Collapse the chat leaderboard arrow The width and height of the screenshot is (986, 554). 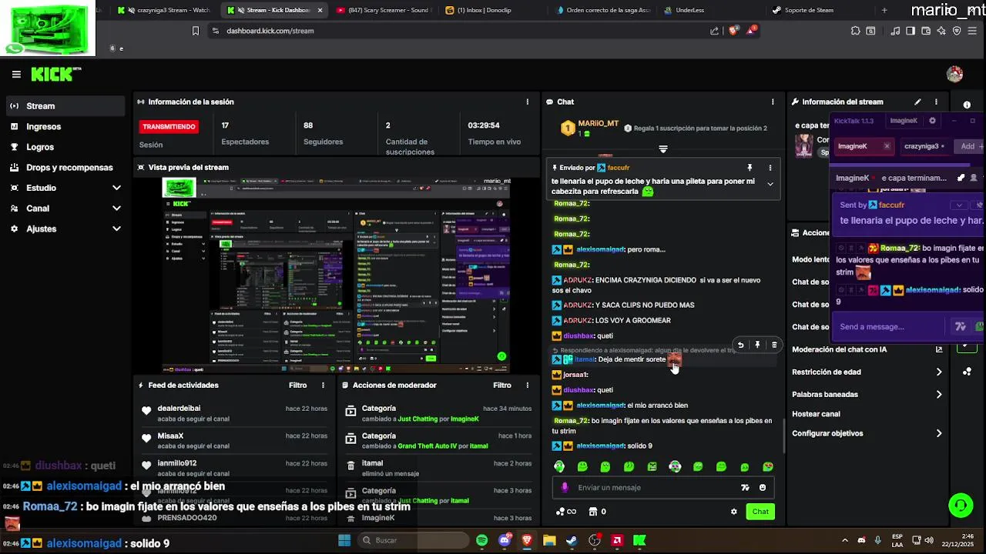(x=663, y=149)
